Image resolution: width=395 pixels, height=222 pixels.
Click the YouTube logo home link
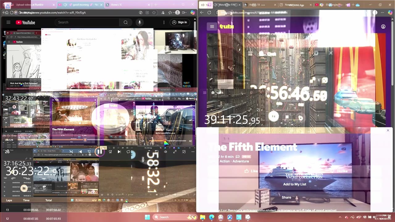coord(25,23)
